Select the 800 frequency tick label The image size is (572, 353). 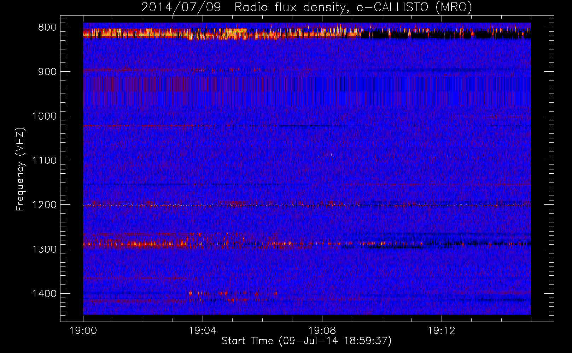47,28
